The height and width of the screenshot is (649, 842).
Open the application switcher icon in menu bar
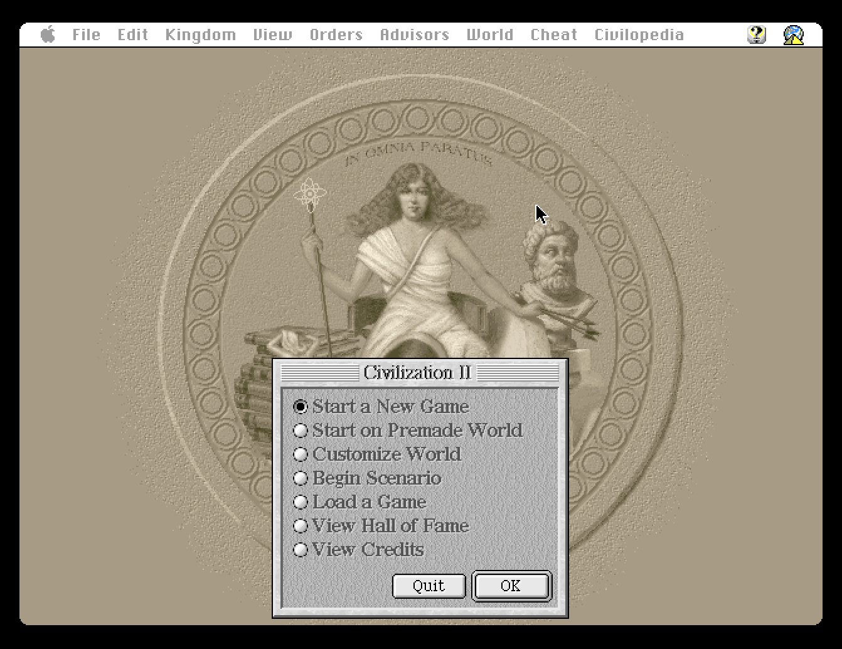(794, 35)
